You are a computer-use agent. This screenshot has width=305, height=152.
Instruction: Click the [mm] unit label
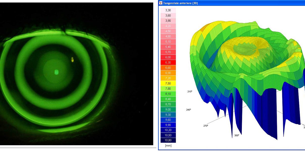(x=168, y=146)
